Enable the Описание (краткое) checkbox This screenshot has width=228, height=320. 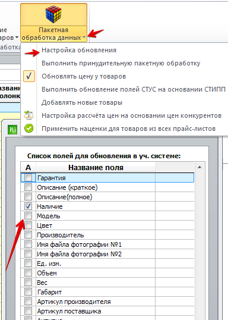[28, 187]
